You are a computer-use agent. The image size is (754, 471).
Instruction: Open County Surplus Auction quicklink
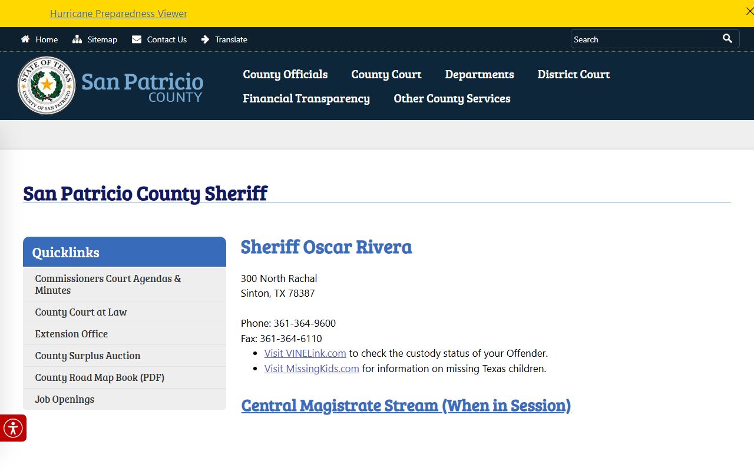pos(124,356)
